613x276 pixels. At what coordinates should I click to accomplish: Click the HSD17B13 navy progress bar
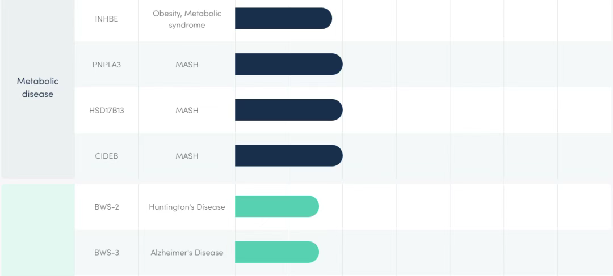coord(288,110)
